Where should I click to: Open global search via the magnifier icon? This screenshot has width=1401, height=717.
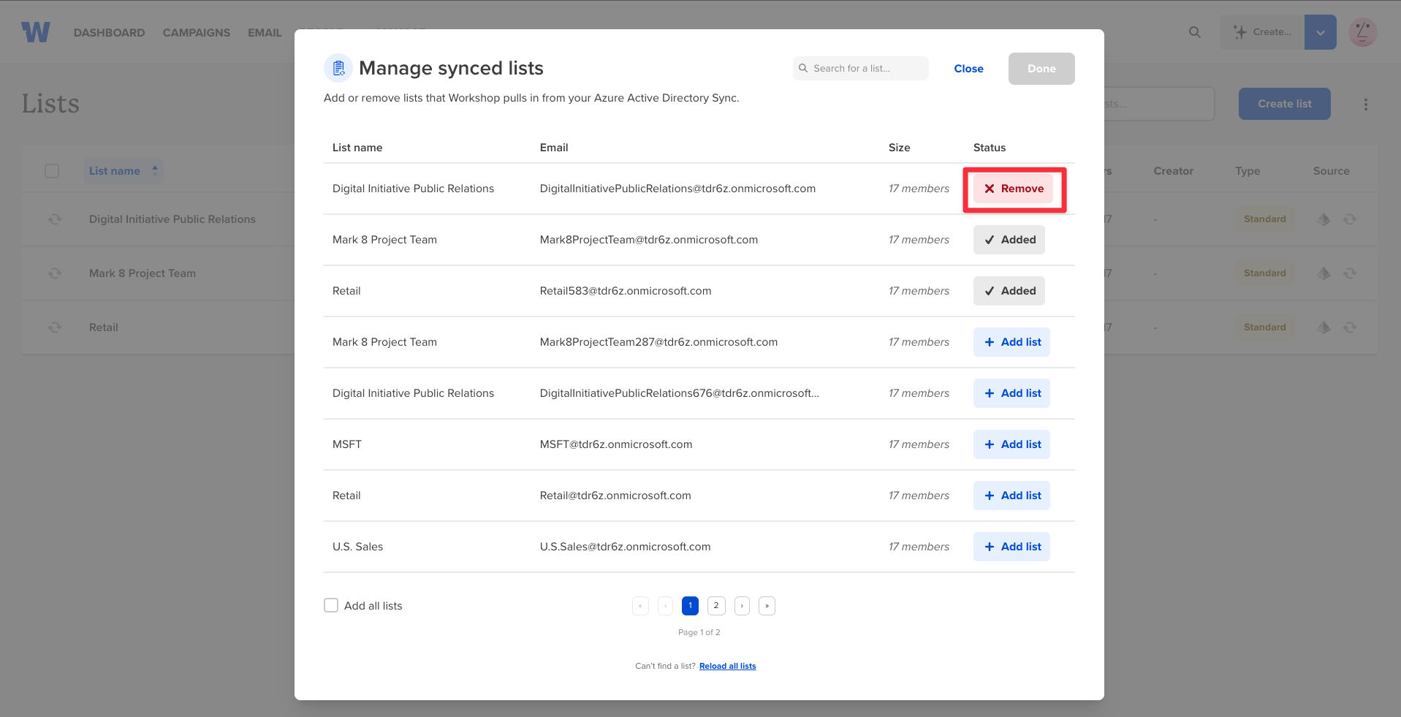1193,31
